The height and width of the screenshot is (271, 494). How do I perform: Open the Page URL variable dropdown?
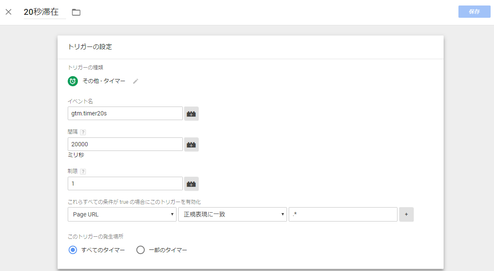point(122,214)
